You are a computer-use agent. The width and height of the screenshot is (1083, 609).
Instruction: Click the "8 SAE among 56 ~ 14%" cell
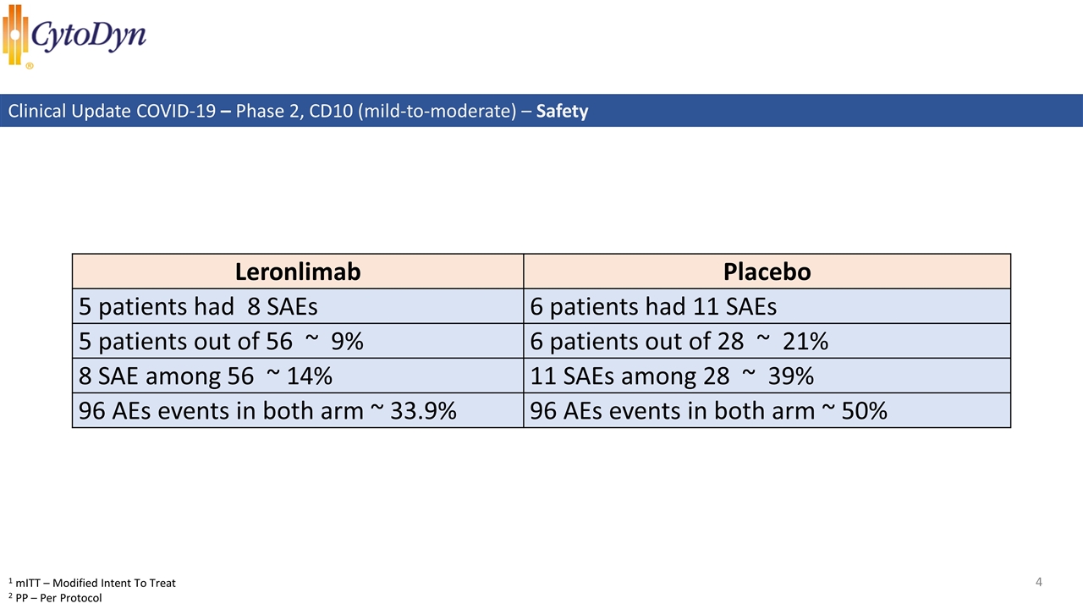205,376
